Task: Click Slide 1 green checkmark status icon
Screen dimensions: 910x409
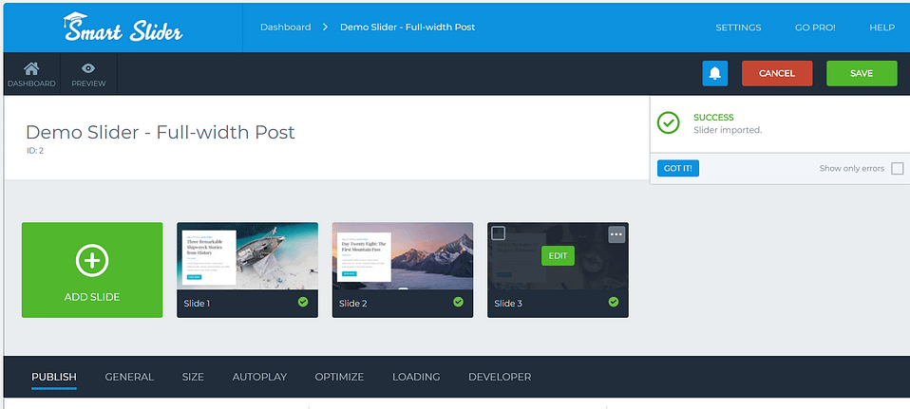Action: tap(303, 302)
